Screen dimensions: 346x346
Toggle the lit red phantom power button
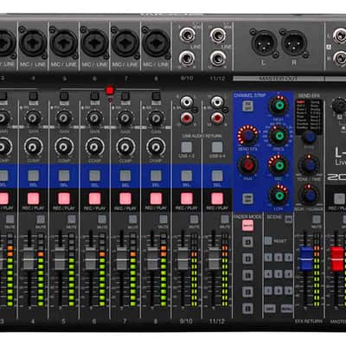[109, 91]
